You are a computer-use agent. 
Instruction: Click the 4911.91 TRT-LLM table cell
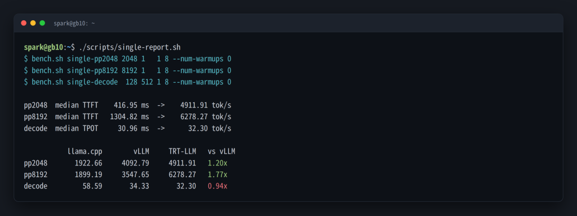pos(183,163)
